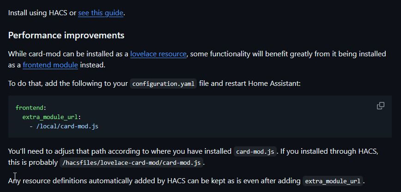Image resolution: width=401 pixels, height=192 pixels.
Task: Click 'extra_module_url:' key inside the code block
Action: point(51,117)
